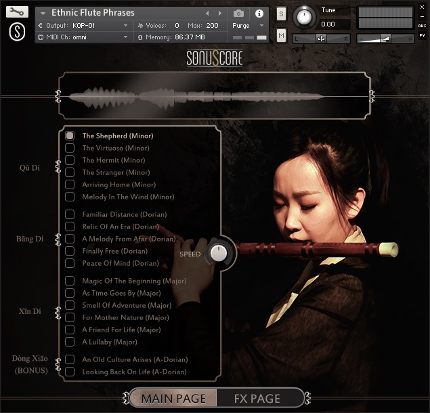Click the Tune value 0.00 field

(335, 24)
